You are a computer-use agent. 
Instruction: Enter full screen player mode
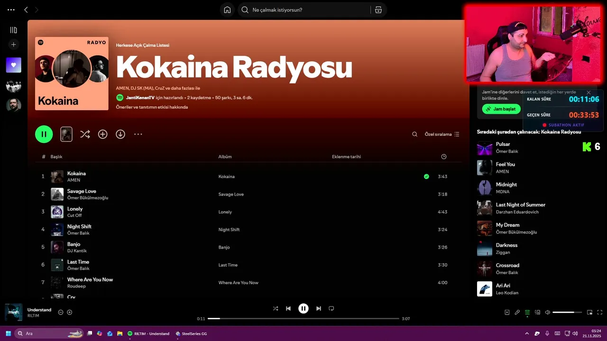(x=600, y=312)
